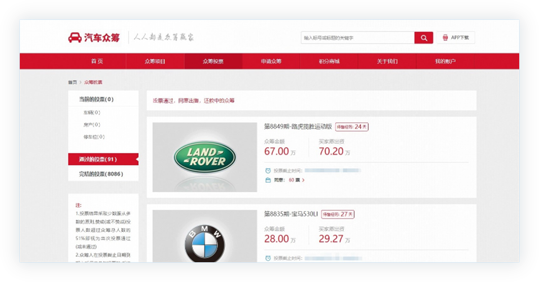The image size is (539, 282).
Task: Click the 第8849期-路虎揽胜运动版 title link
Action: coord(298,126)
